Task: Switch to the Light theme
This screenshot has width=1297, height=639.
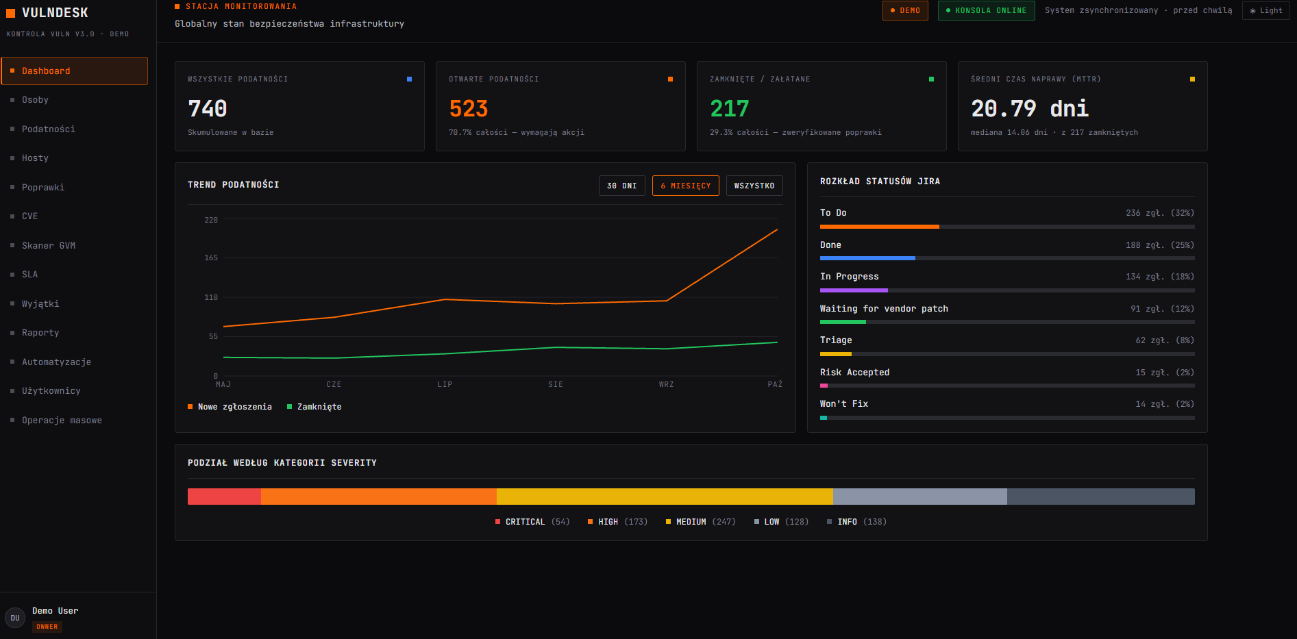Action: click(1265, 10)
